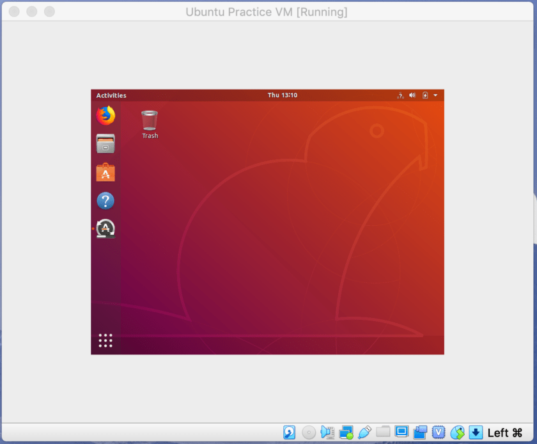This screenshot has height=444, width=537.
Task: Click the volume speaker icon in top bar
Action: pos(412,95)
